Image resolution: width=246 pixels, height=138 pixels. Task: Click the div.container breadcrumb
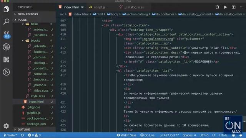[163, 14]
